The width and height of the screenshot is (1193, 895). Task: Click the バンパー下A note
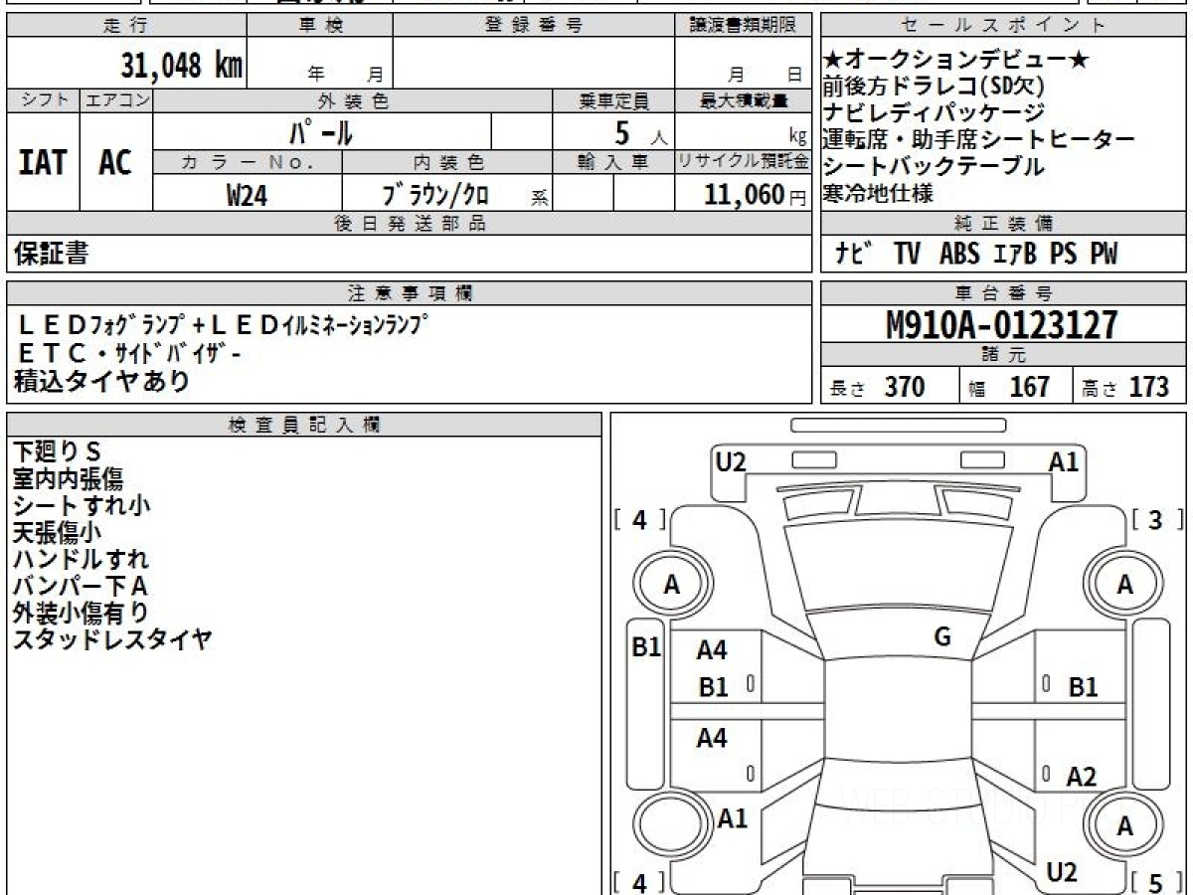[82, 587]
